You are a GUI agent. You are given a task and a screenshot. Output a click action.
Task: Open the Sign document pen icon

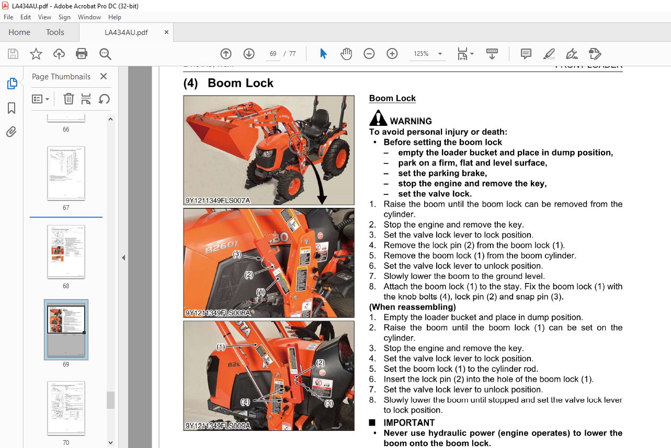click(x=572, y=54)
